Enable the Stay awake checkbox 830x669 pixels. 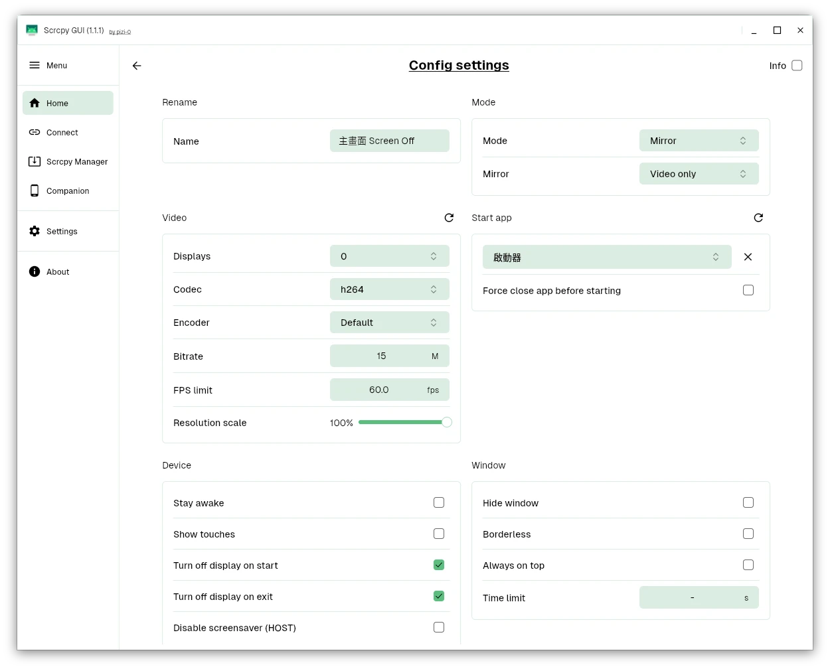(x=439, y=502)
